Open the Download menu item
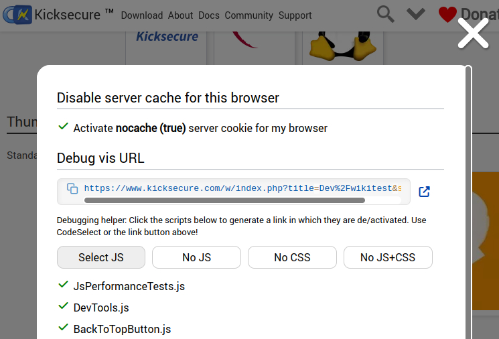 pos(142,15)
